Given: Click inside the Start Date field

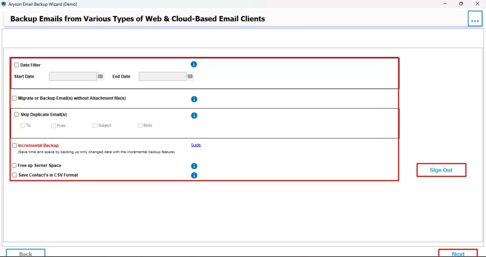Looking at the screenshot, I should pos(73,76).
